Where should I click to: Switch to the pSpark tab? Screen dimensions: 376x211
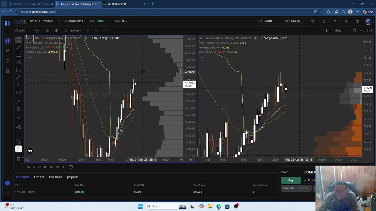pos(72,177)
